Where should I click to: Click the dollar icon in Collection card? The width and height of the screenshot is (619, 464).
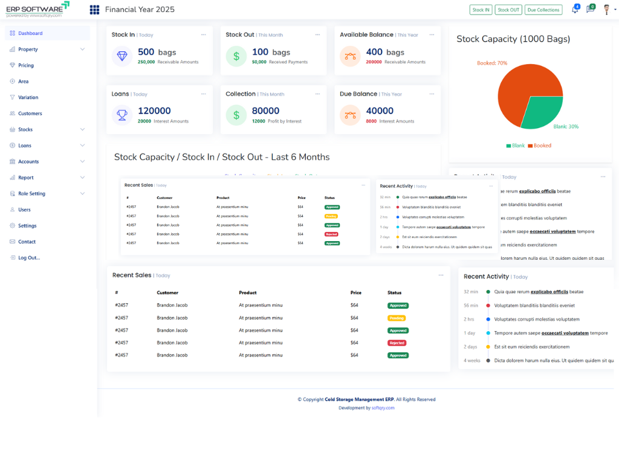[x=236, y=115]
